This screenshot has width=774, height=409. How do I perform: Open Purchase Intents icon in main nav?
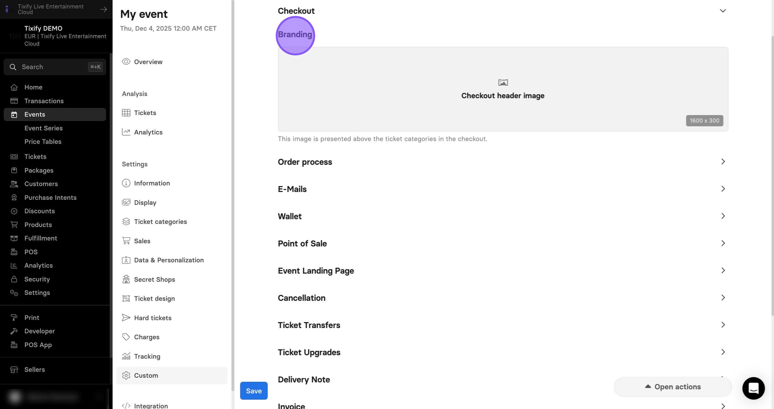(x=14, y=198)
